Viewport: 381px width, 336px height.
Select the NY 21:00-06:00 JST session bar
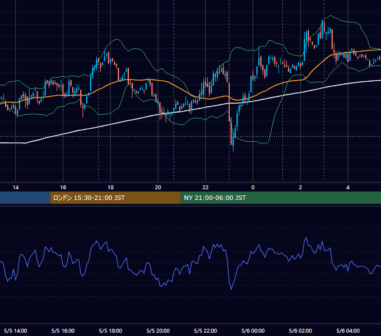tap(281, 198)
